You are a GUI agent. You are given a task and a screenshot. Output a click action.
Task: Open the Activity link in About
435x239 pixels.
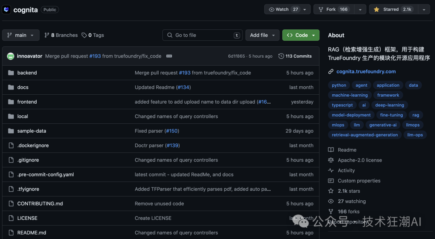pos(346,170)
